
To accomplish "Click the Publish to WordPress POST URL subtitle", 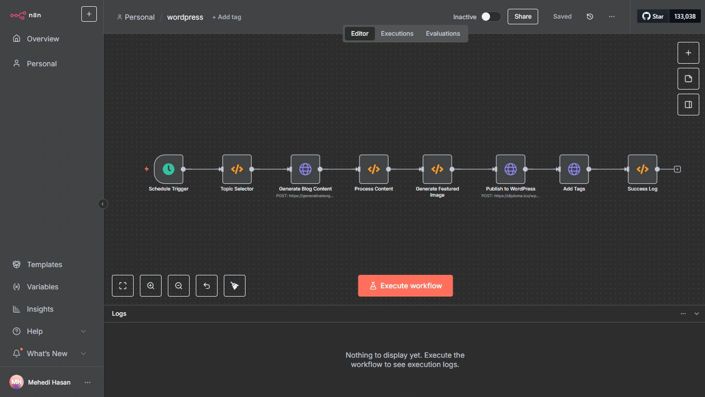I will pos(510,196).
